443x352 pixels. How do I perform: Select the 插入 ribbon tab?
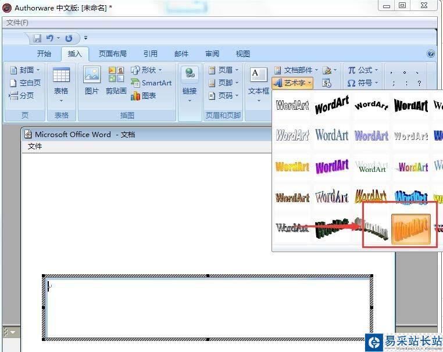tap(74, 53)
